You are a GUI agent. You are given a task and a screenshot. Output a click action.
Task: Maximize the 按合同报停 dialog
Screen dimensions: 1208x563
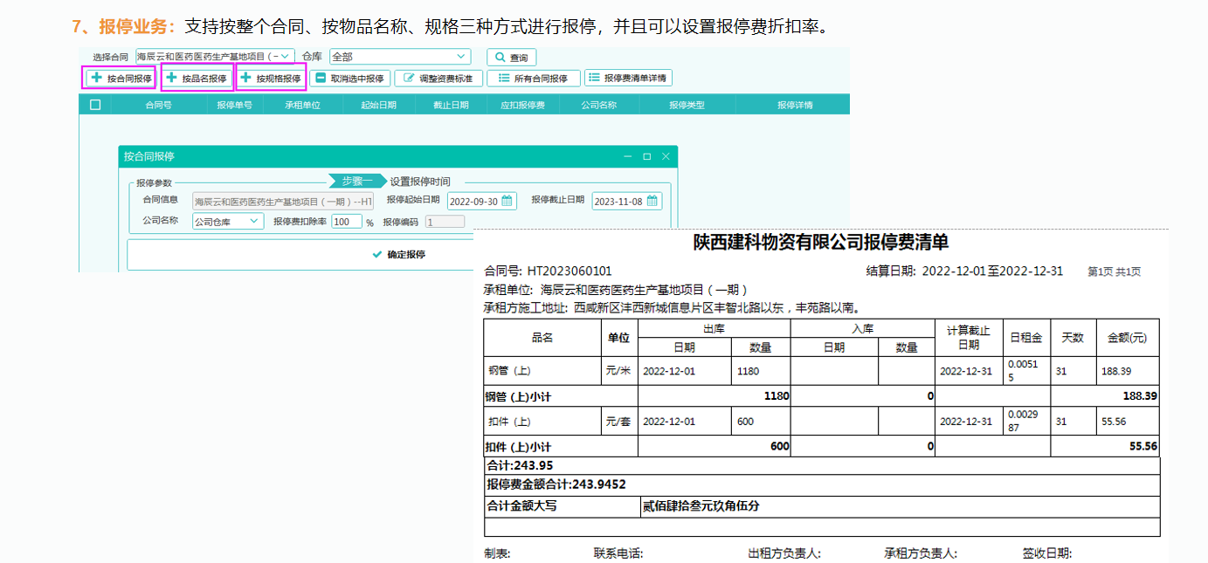pos(646,156)
